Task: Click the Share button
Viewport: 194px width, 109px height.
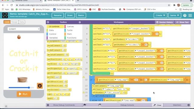Action: (70, 15)
